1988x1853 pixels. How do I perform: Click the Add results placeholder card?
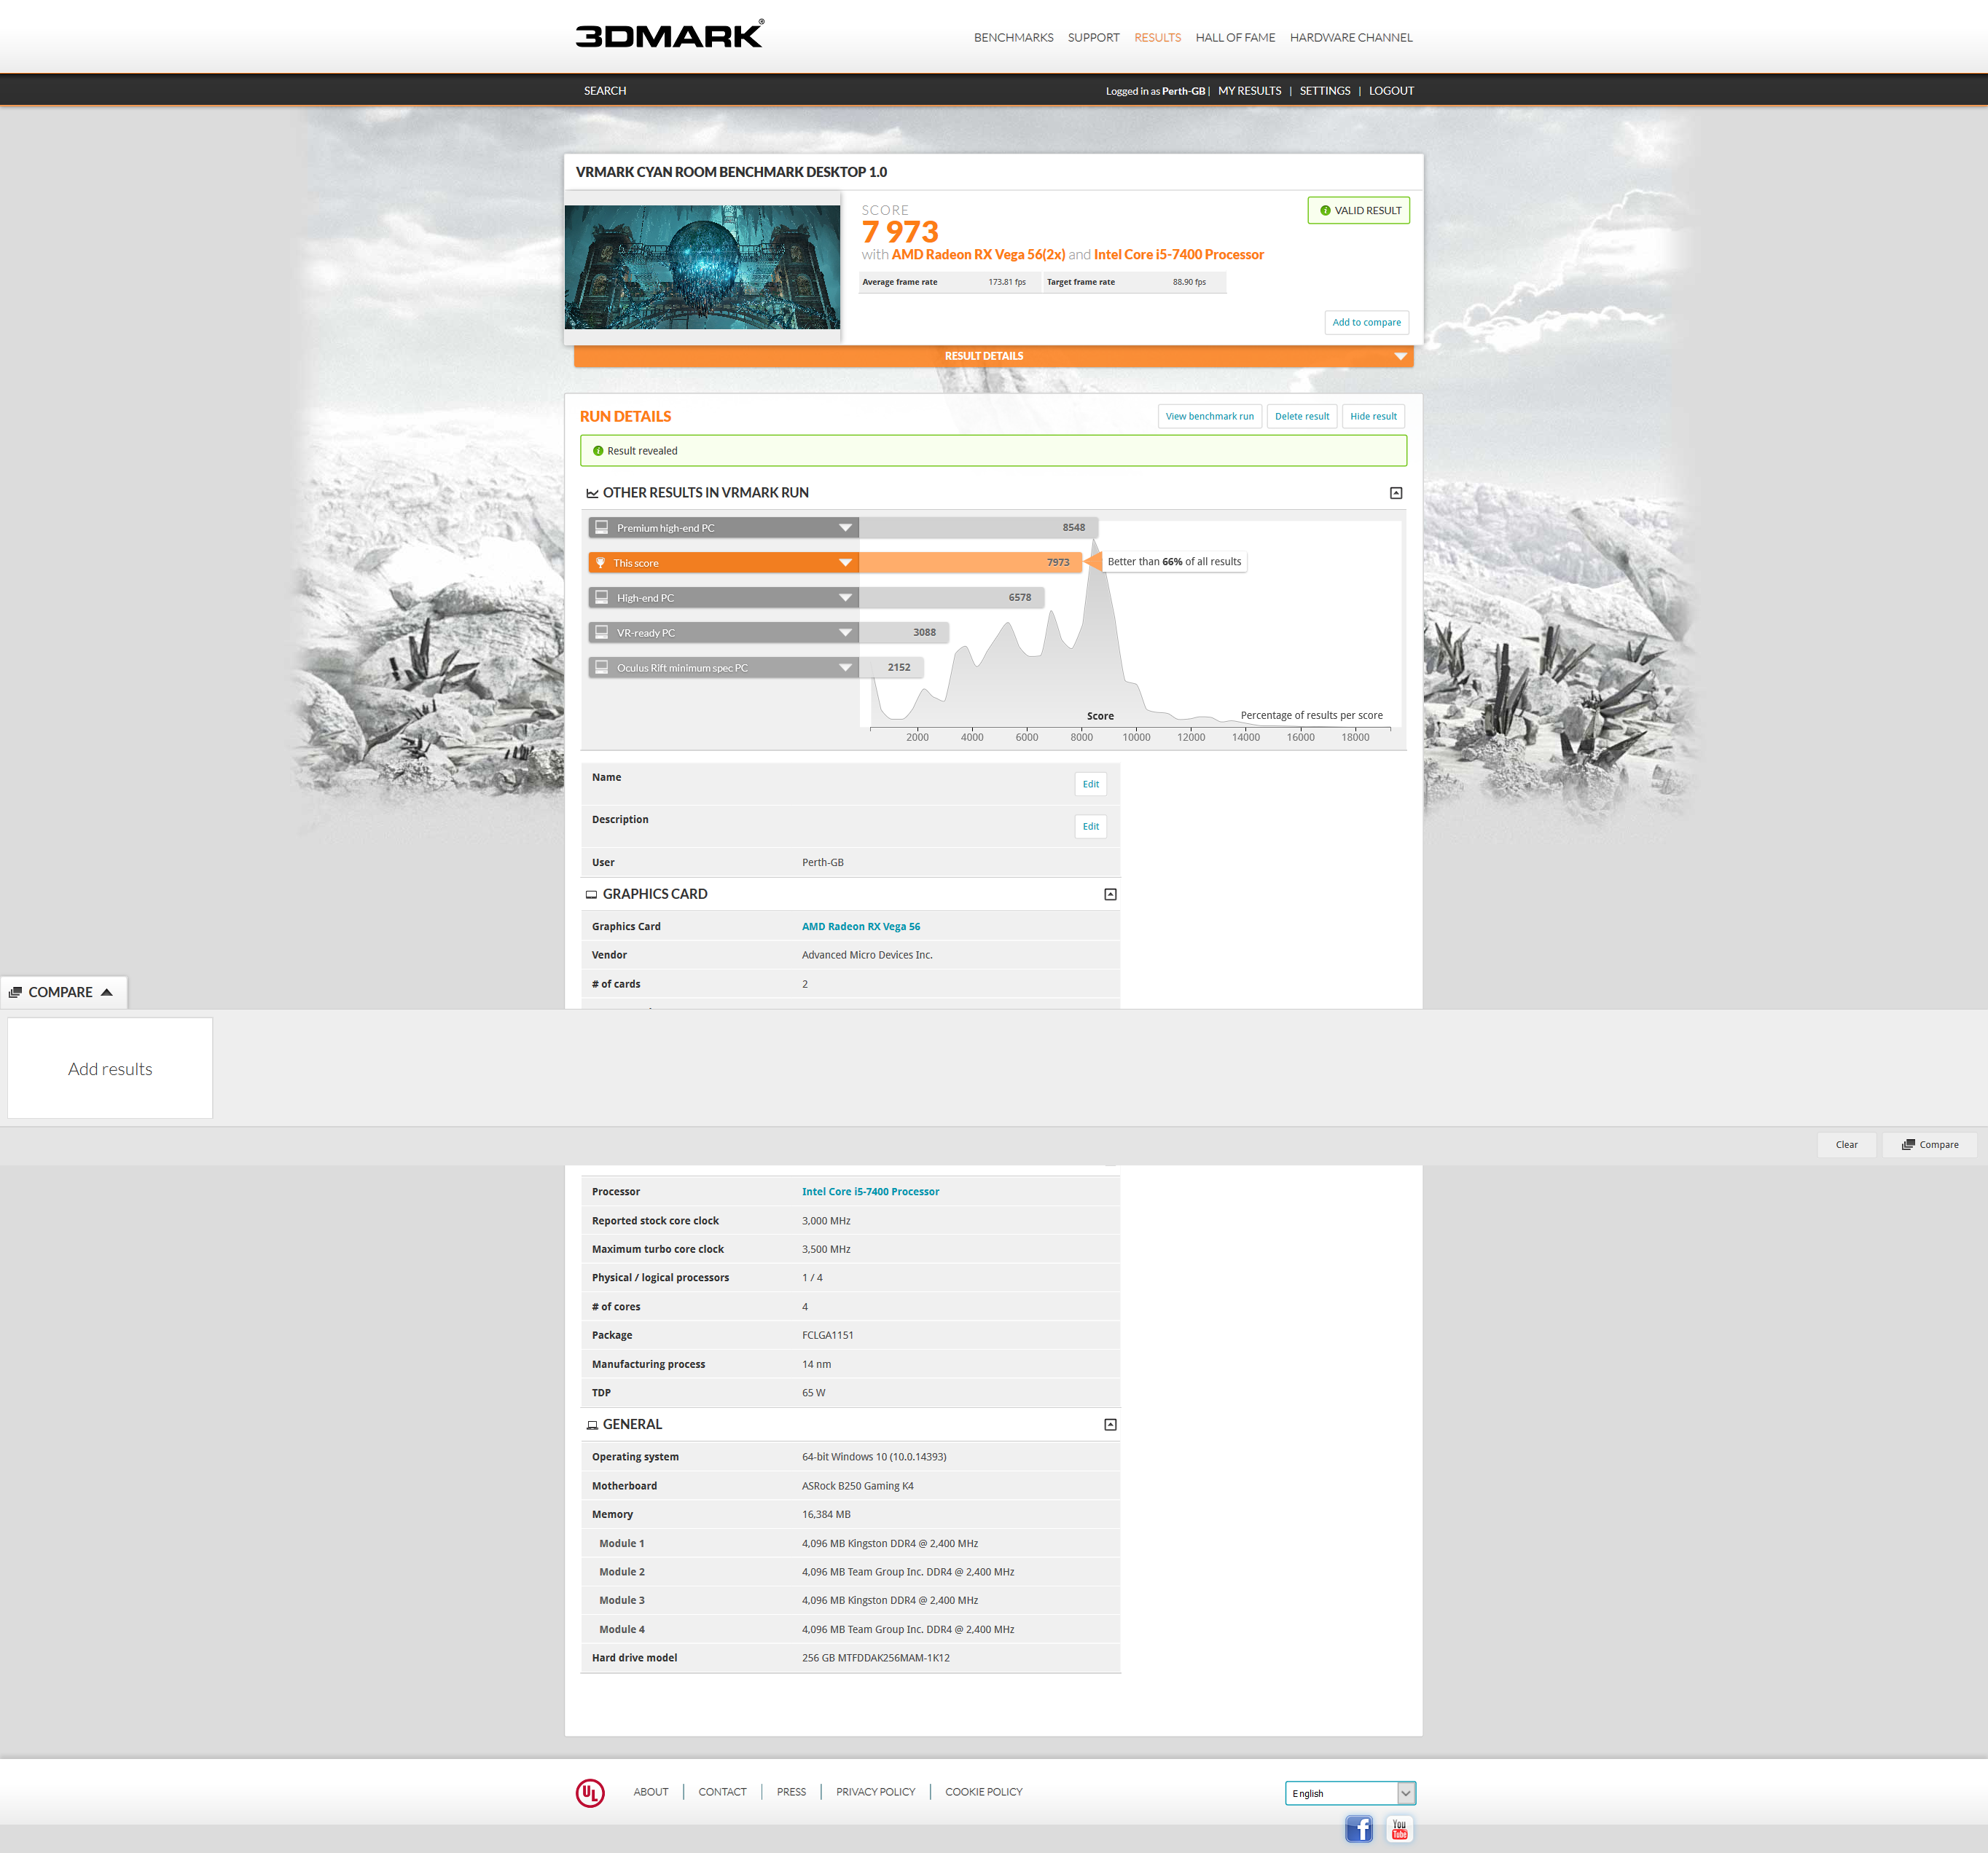coord(110,1069)
